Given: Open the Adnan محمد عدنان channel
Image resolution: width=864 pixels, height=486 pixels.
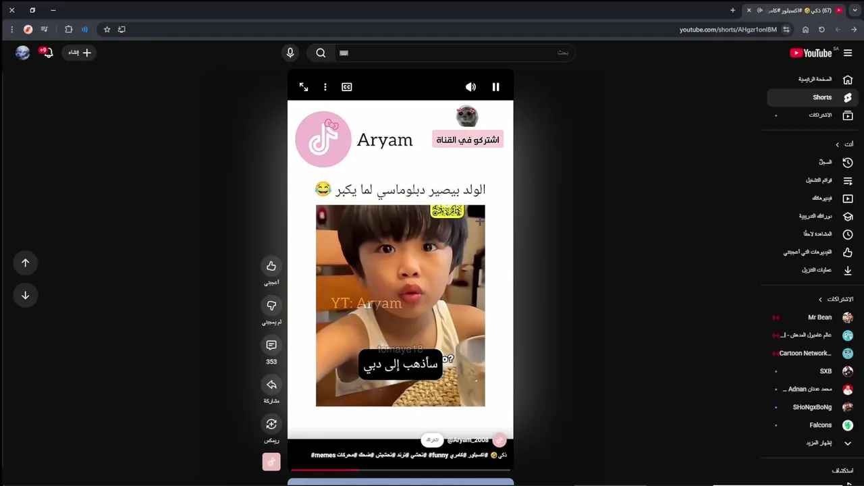Looking at the screenshot, I should pyautogui.click(x=813, y=389).
